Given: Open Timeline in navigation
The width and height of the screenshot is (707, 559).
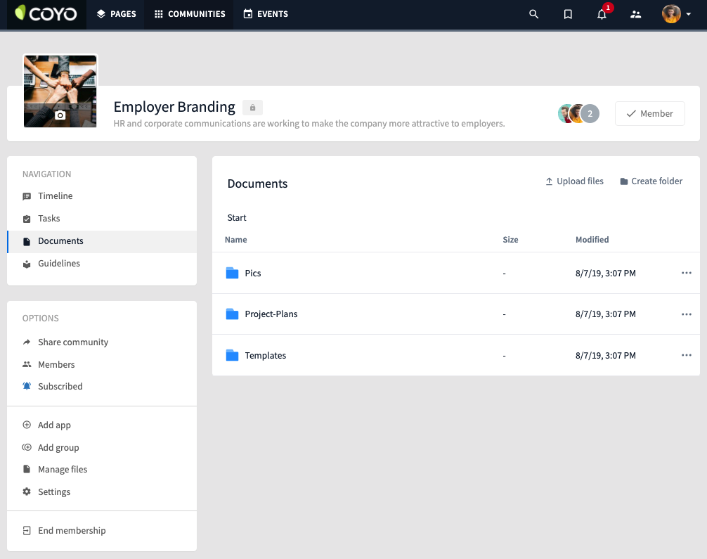Looking at the screenshot, I should click(x=102, y=195).
